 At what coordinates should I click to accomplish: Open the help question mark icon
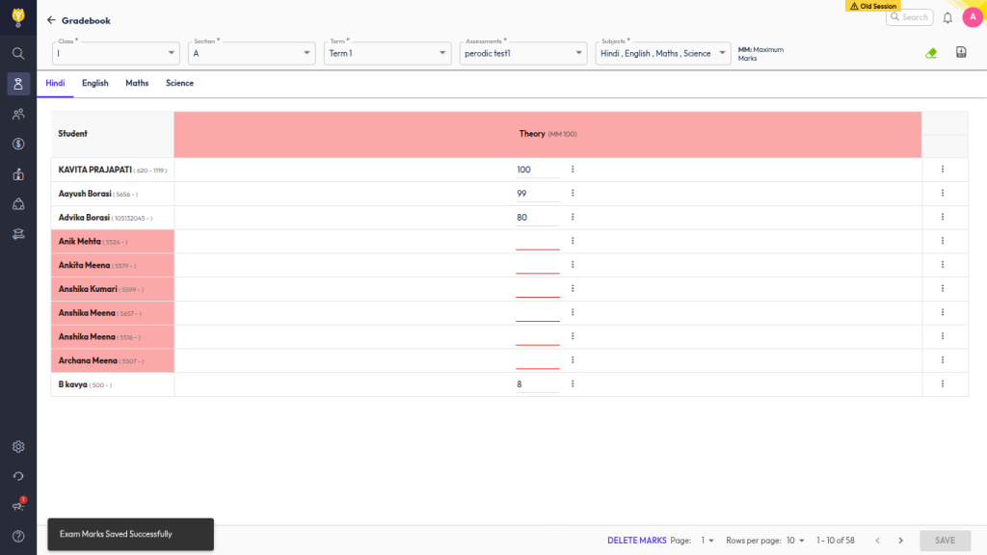pyautogui.click(x=18, y=536)
